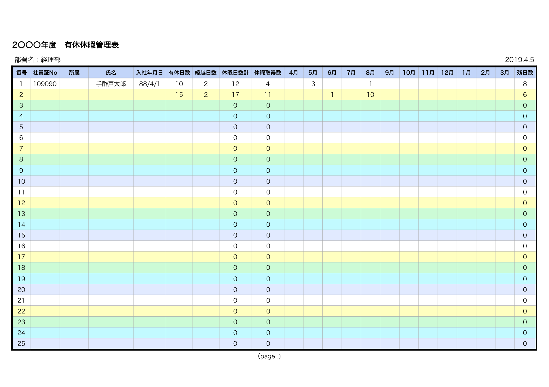Select the 7月 column header
The image size is (549, 387).
(x=351, y=73)
